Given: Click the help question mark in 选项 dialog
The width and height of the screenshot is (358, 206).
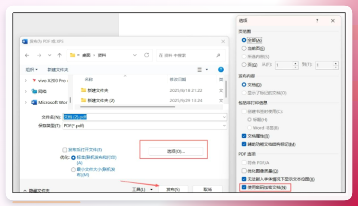Looking at the screenshot, I should tap(317, 21).
